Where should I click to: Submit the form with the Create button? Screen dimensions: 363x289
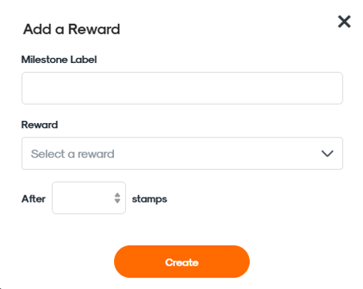pyautogui.click(x=181, y=261)
